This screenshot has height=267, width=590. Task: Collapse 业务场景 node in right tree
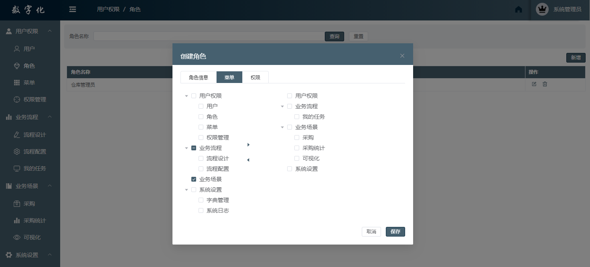(x=282, y=127)
